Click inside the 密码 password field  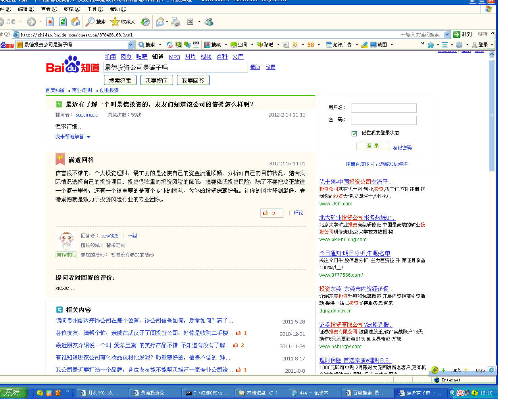(x=384, y=120)
